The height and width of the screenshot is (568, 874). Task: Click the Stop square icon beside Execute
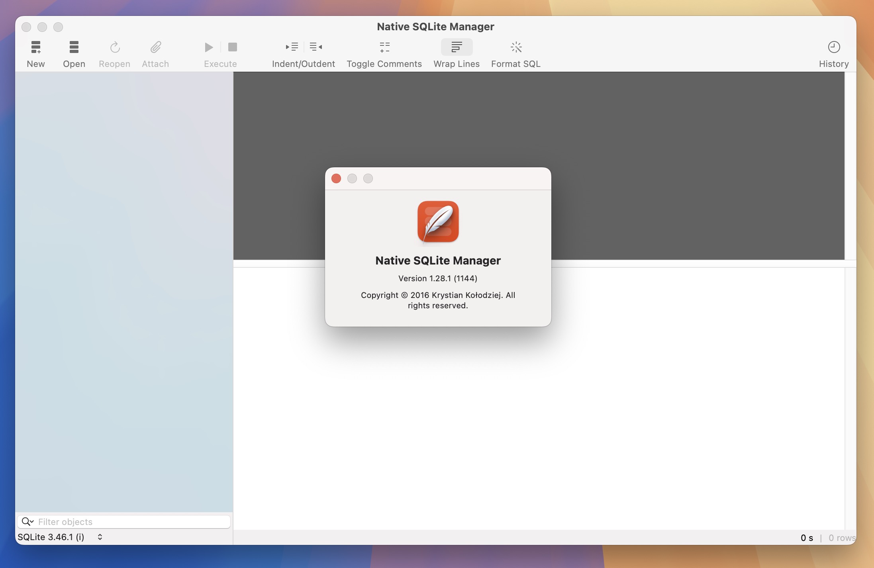click(x=233, y=47)
